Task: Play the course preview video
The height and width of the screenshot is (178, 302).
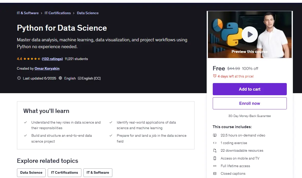Action: [250, 35]
